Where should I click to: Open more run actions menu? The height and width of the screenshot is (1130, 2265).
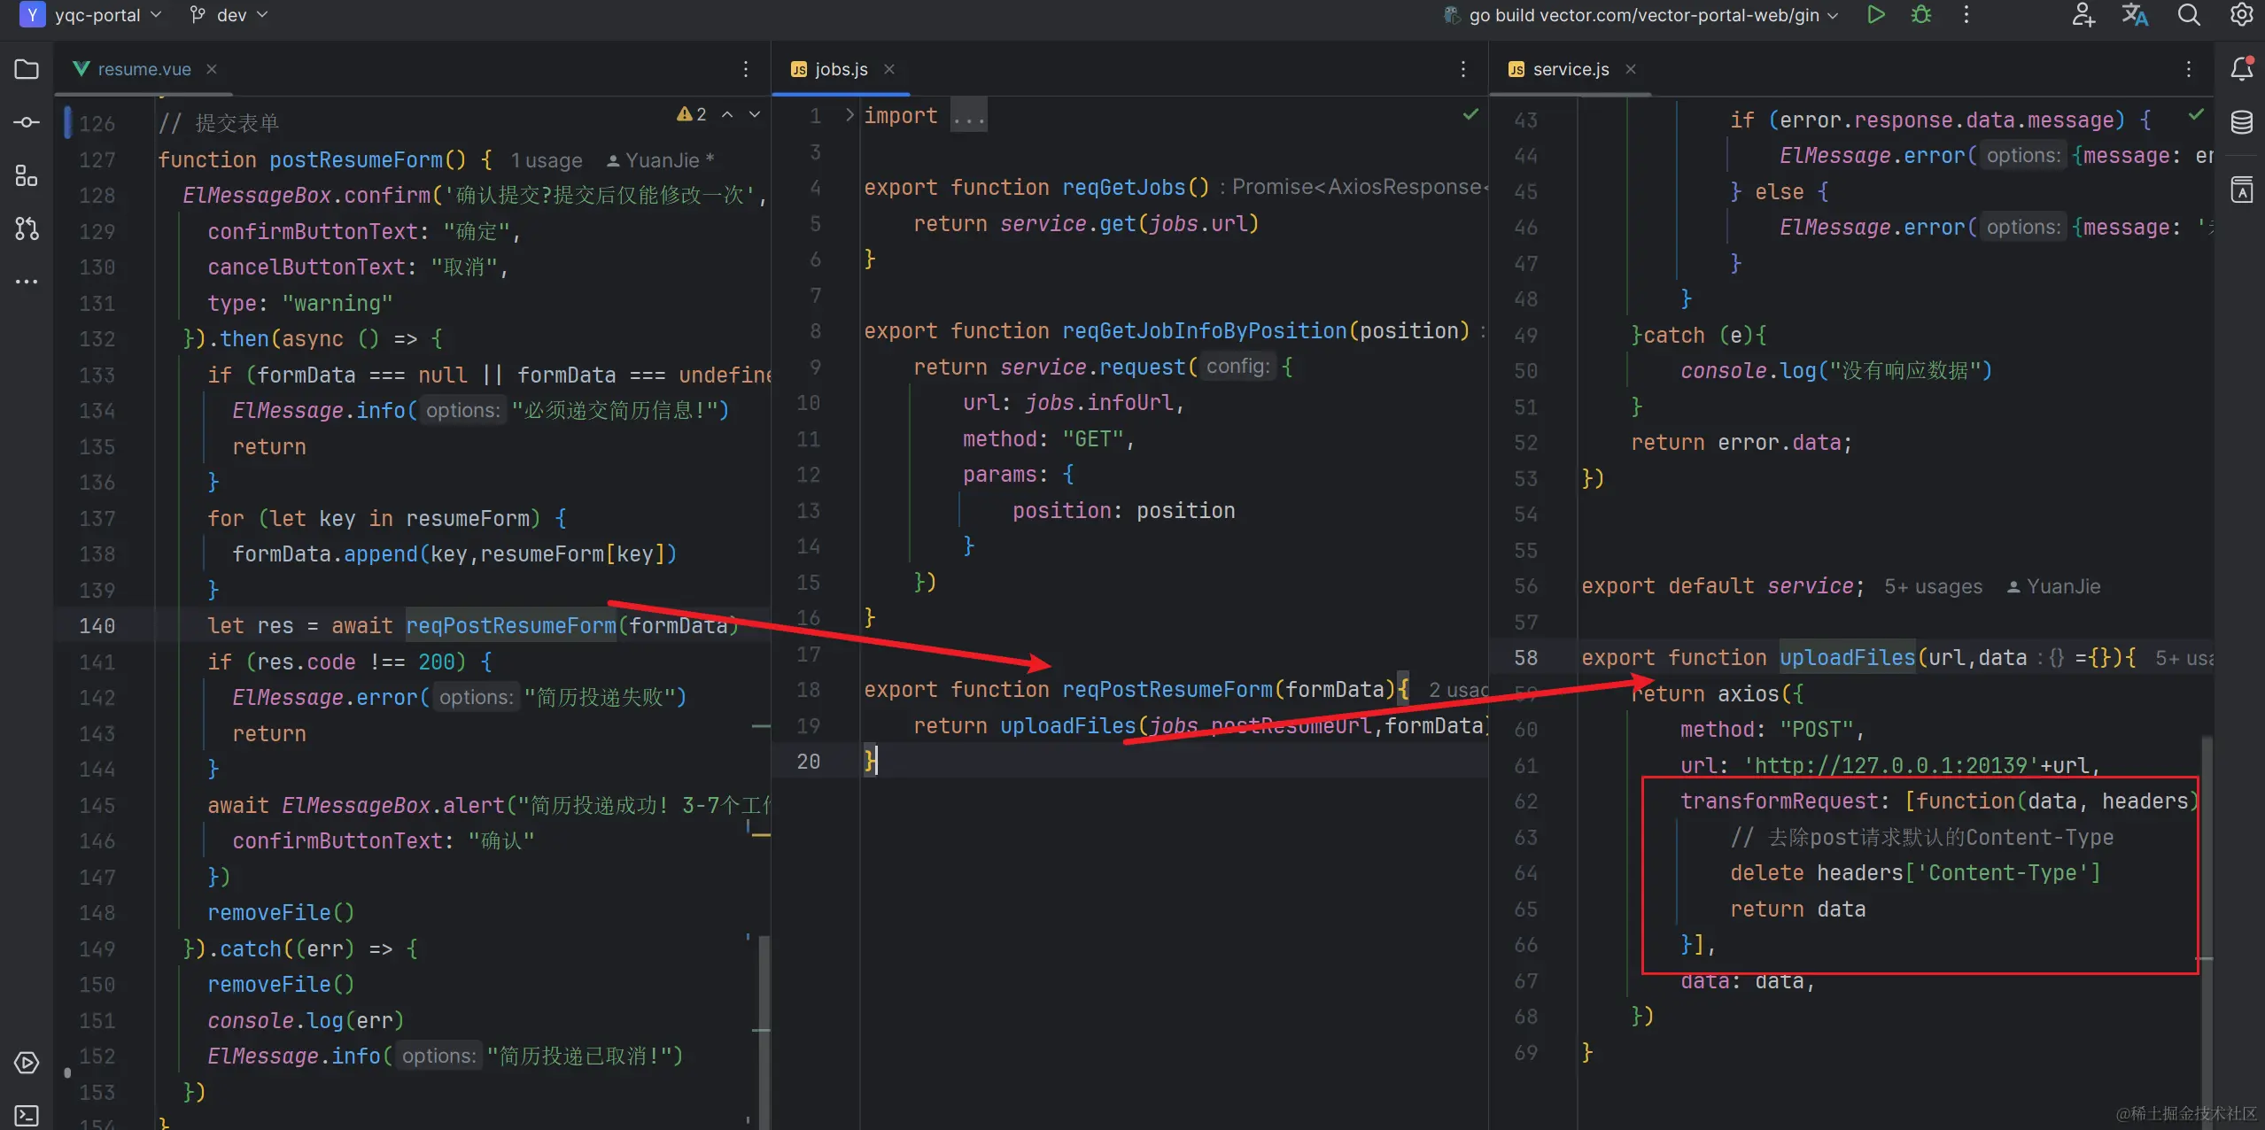click(x=1966, y=15)
